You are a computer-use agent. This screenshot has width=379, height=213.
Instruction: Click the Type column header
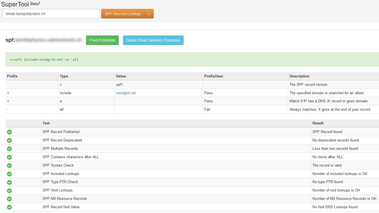64,76
